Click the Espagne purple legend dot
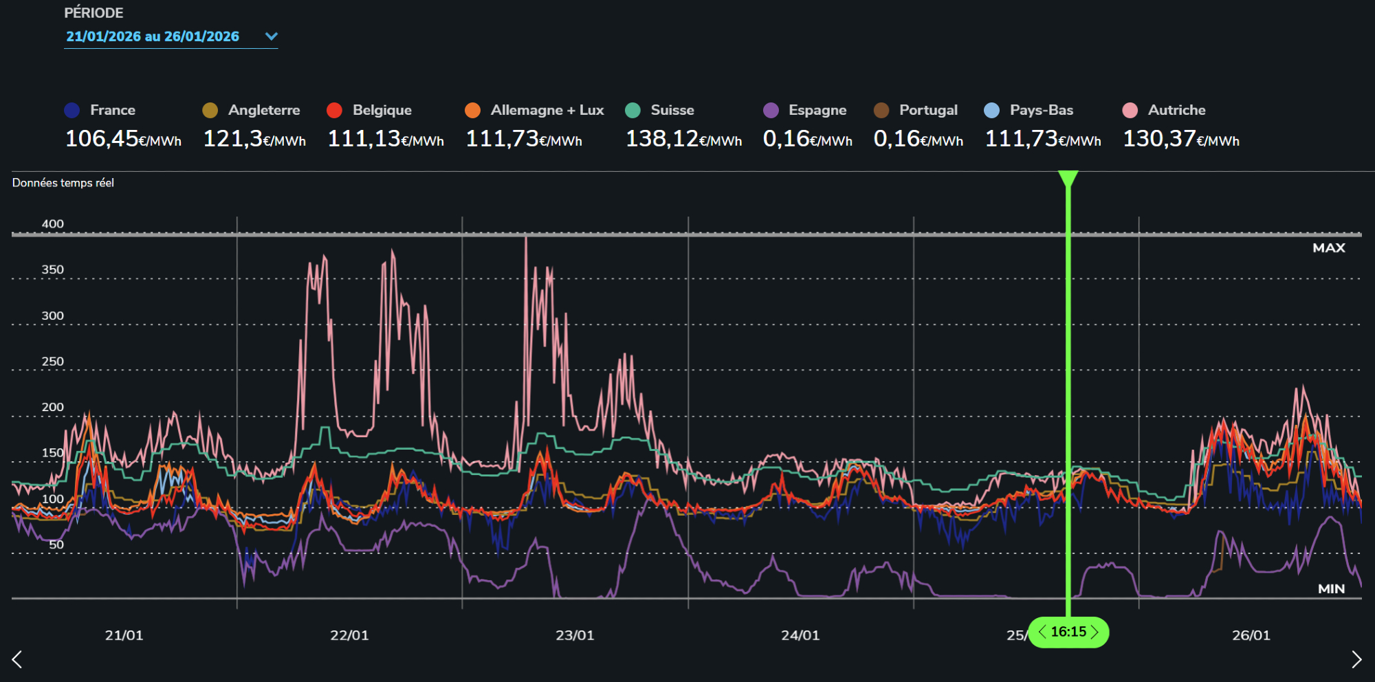This screenshot has width=1375, height=682. (771, 110)
